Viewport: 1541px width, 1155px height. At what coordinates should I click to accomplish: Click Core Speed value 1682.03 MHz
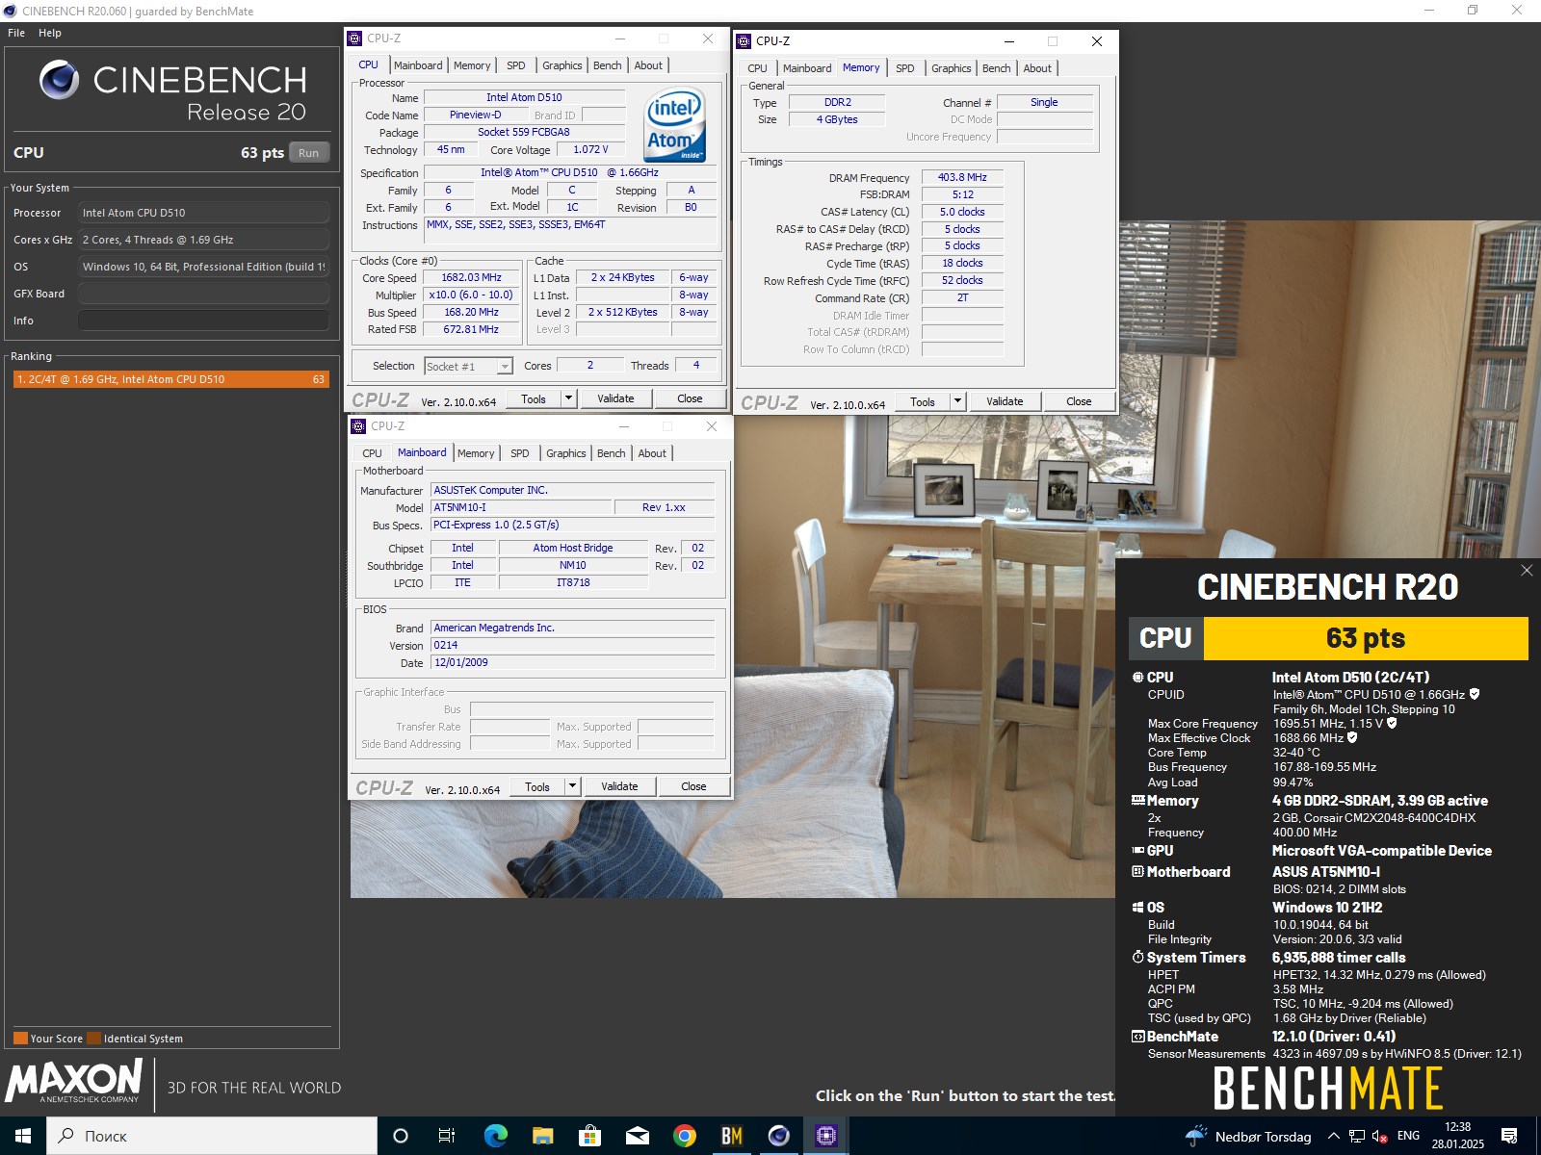[x=472, y=278]
